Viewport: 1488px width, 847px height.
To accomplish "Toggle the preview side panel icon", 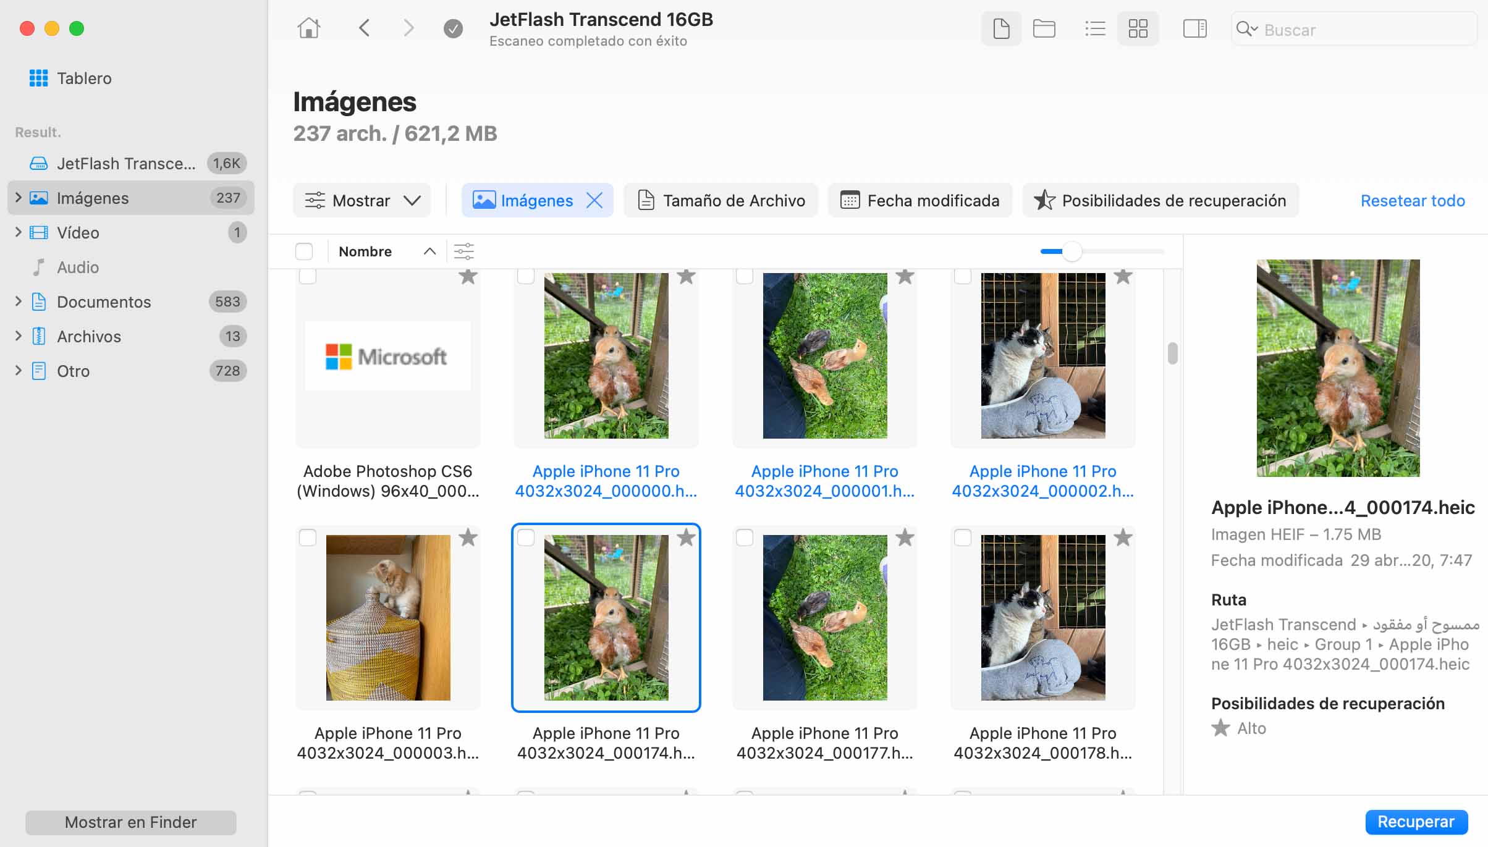I will pyautogui.click(x=1194, y=28).
